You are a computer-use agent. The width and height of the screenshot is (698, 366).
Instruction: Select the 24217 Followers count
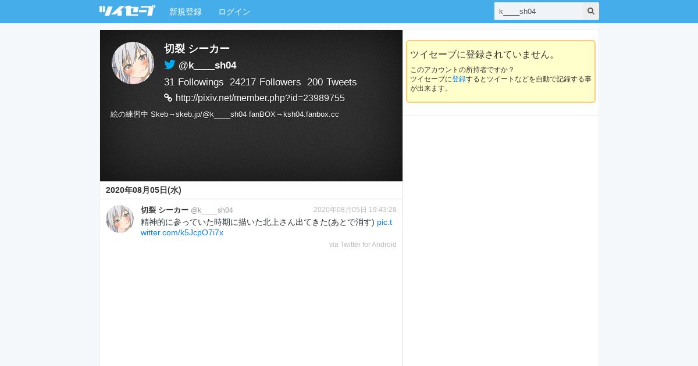coord(265,82)
